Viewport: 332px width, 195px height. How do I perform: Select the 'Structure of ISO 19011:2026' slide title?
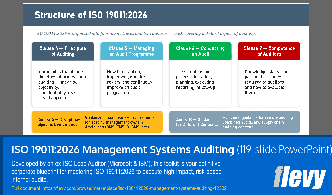[91, 15]
